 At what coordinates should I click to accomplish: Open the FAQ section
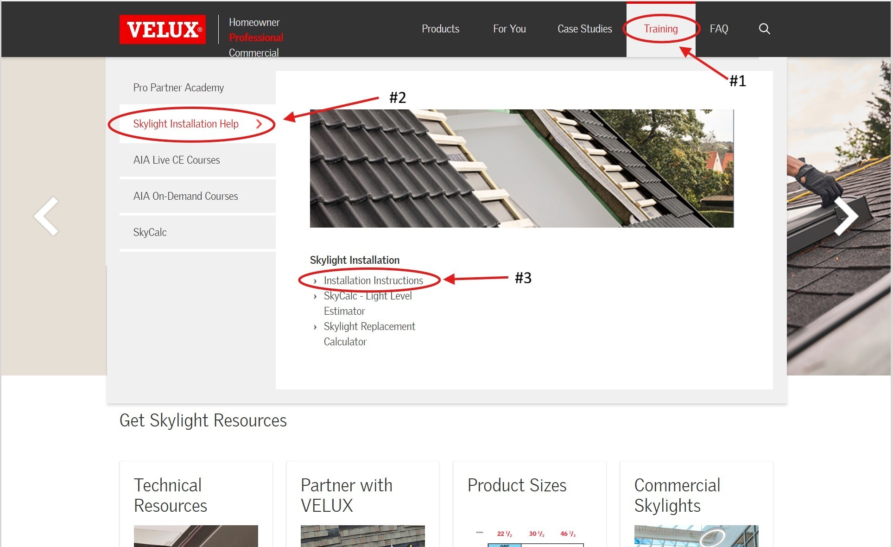pos(719,28)
